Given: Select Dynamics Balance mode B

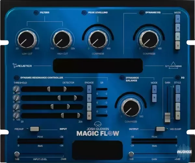Looking at the screenshot, I should [x=154, y=98].
